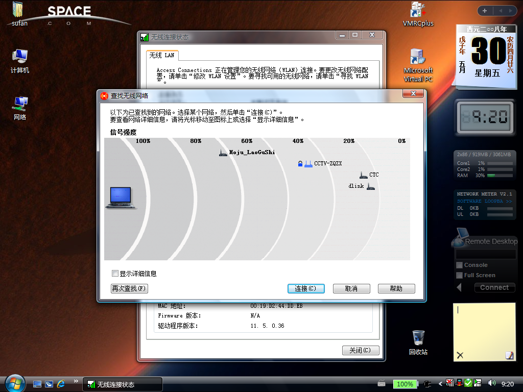Open the 计算机 desktop icon
Image resolution: width=523 pixels, height=392 pixels.
(20, 61)
